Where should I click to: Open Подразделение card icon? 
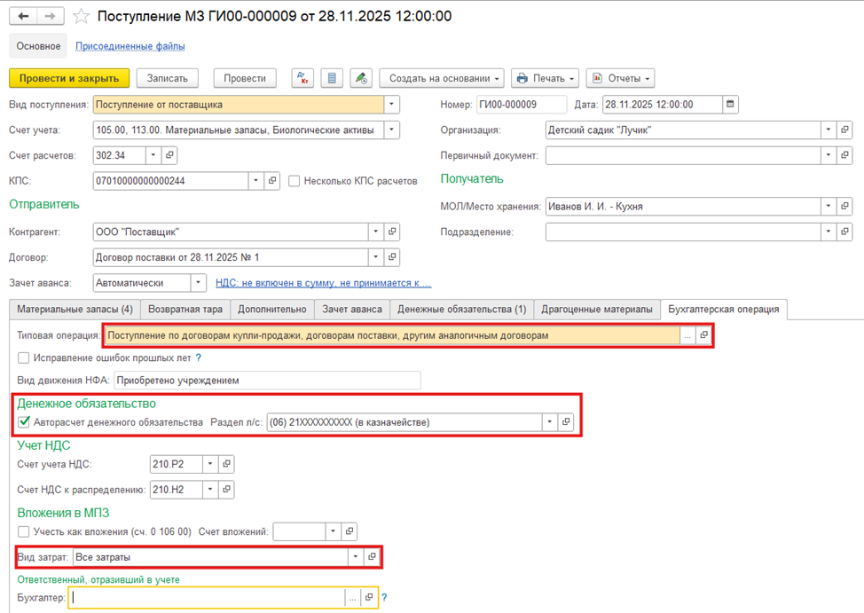click(x=844, y=232)
